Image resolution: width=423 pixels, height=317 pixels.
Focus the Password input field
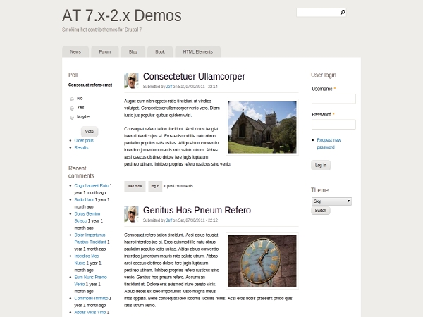[x=333, y=125]
